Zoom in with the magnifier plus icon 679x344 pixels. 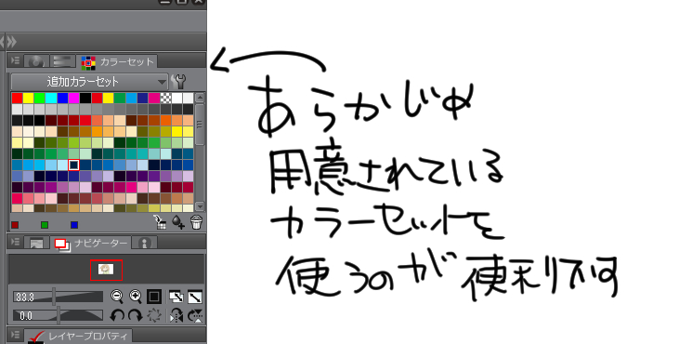pyautogui.click(x=136, y=297)
